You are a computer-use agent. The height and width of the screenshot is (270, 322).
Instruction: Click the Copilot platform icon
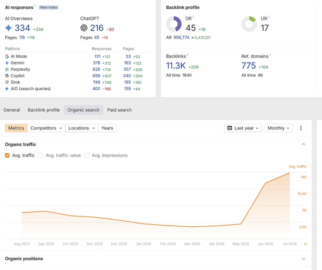(7, 76)
